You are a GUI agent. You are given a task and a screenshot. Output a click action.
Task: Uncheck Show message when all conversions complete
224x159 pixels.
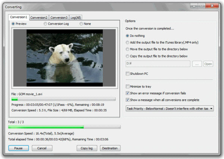(128, 100)
